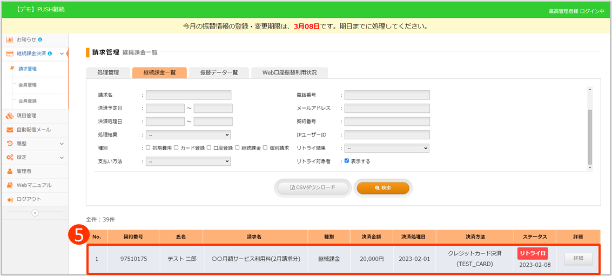Click the 詳細 button in row 1
The width and height of the screenshot is (612, 276).
578,259
